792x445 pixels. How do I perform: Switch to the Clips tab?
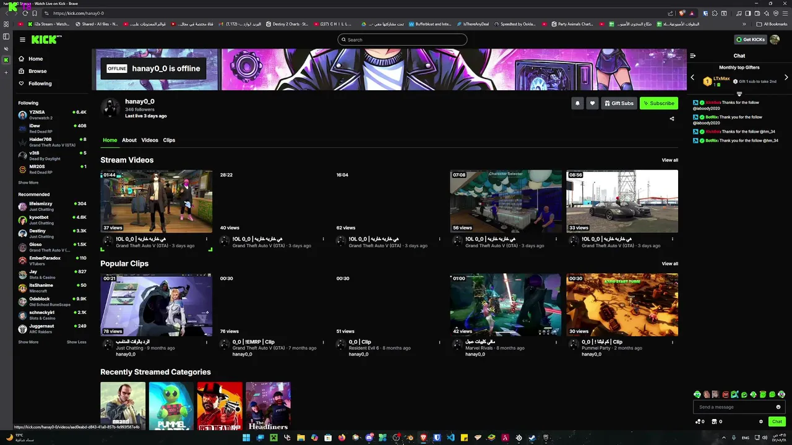pyautogui.click(x=169, y=140)
